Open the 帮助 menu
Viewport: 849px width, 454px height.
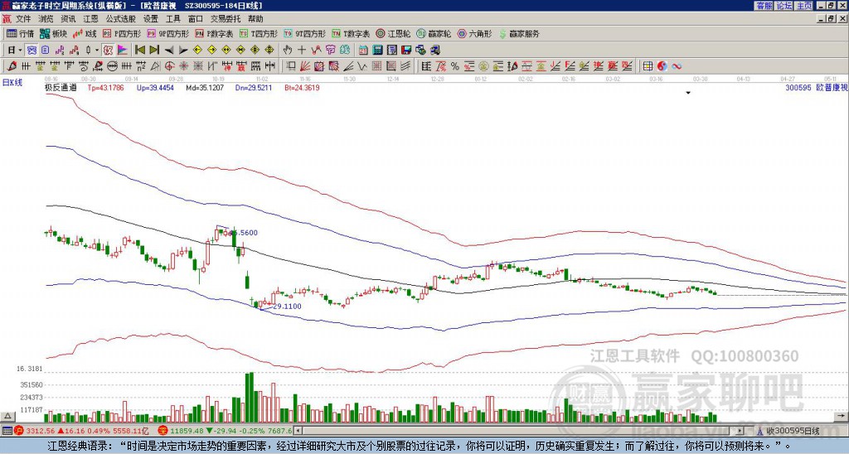click(255, 19)
